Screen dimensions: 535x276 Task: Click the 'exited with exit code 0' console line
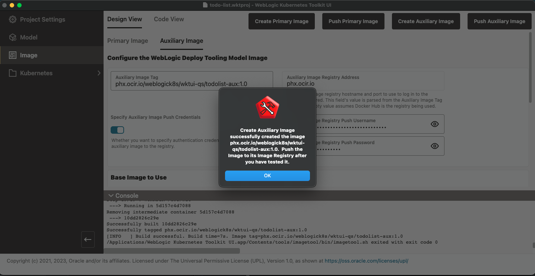(272, 242)
